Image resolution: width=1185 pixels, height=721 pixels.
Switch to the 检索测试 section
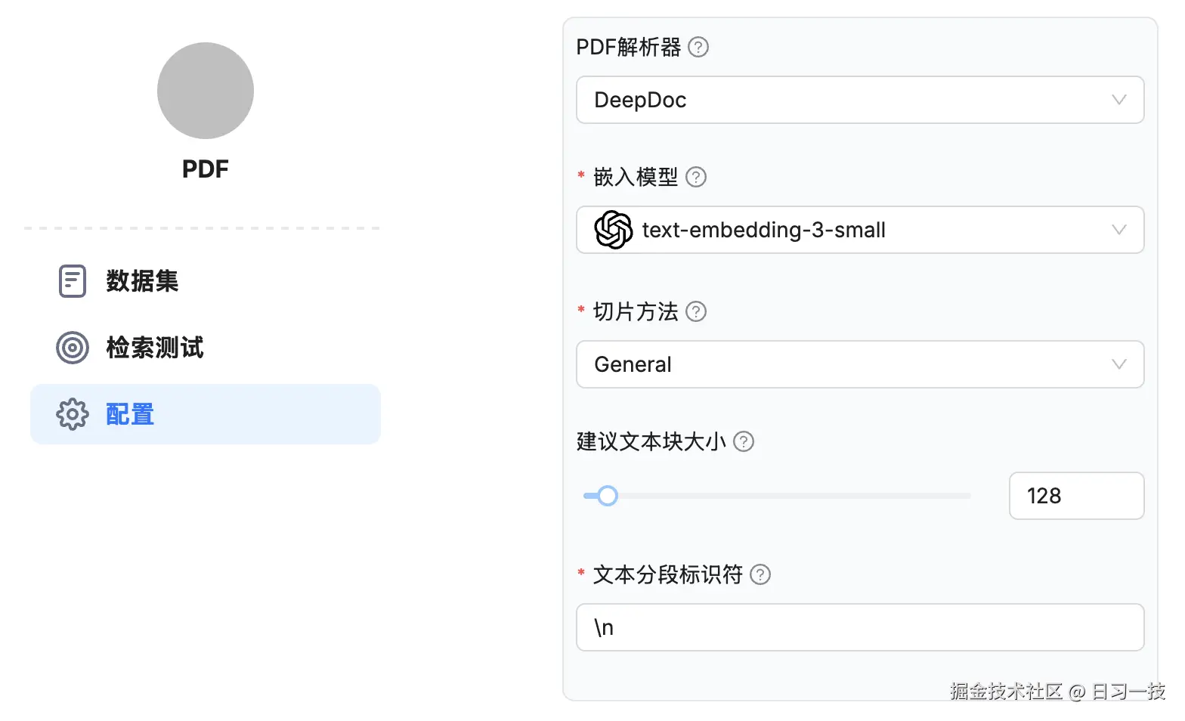pyautogui.click(x=155, y=348)
